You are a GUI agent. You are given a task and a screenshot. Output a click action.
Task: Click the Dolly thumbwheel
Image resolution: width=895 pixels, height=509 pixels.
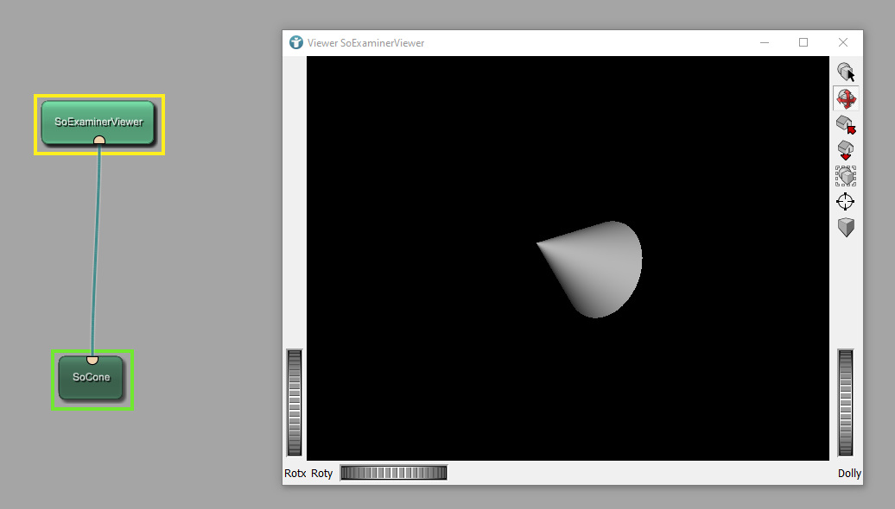tap(846, 402)
